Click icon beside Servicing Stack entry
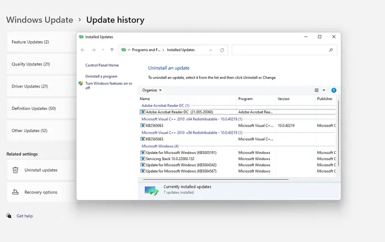The height and width of the screenshot is (242, 385). pos(142,159)
